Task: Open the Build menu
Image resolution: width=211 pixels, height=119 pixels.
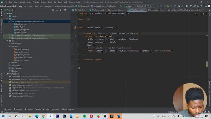Action: pyautogui.click(x=50, y=2)
